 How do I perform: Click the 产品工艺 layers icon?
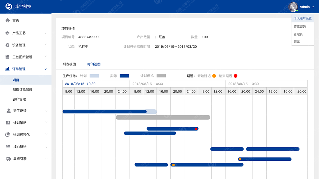[8, 33]
